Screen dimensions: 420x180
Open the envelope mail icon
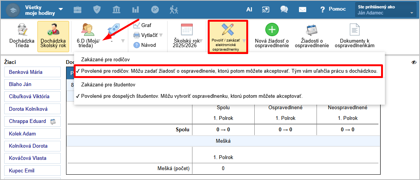point(302,10)
